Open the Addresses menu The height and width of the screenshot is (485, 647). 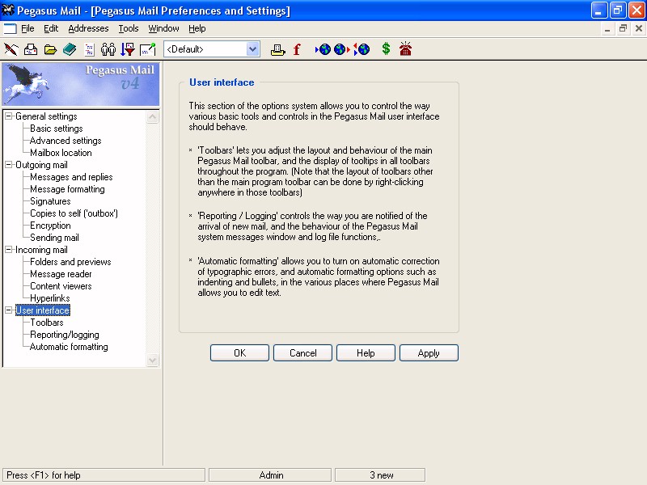(x=88, y=28)
